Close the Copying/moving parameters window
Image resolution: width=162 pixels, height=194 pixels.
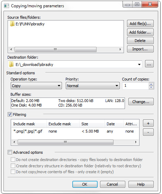(x=150, y=5)
